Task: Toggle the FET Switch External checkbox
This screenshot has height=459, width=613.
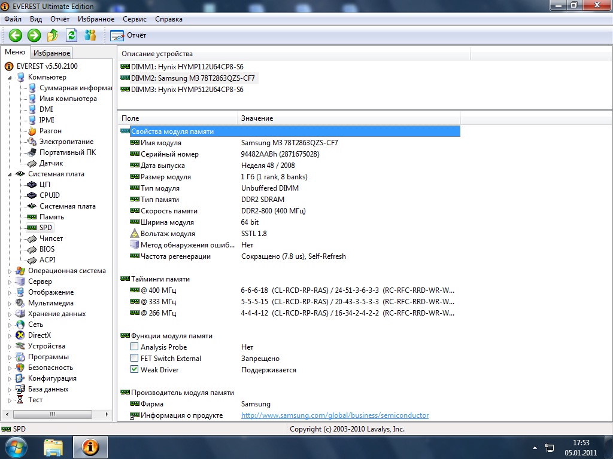Action: [134, 358]
